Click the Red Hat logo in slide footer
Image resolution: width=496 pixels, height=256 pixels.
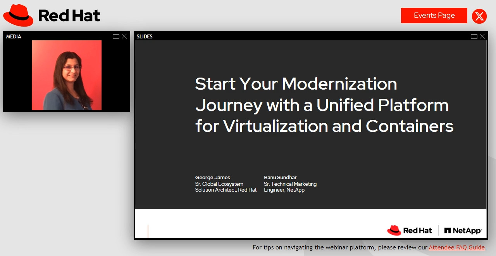[x=409, y=230]
